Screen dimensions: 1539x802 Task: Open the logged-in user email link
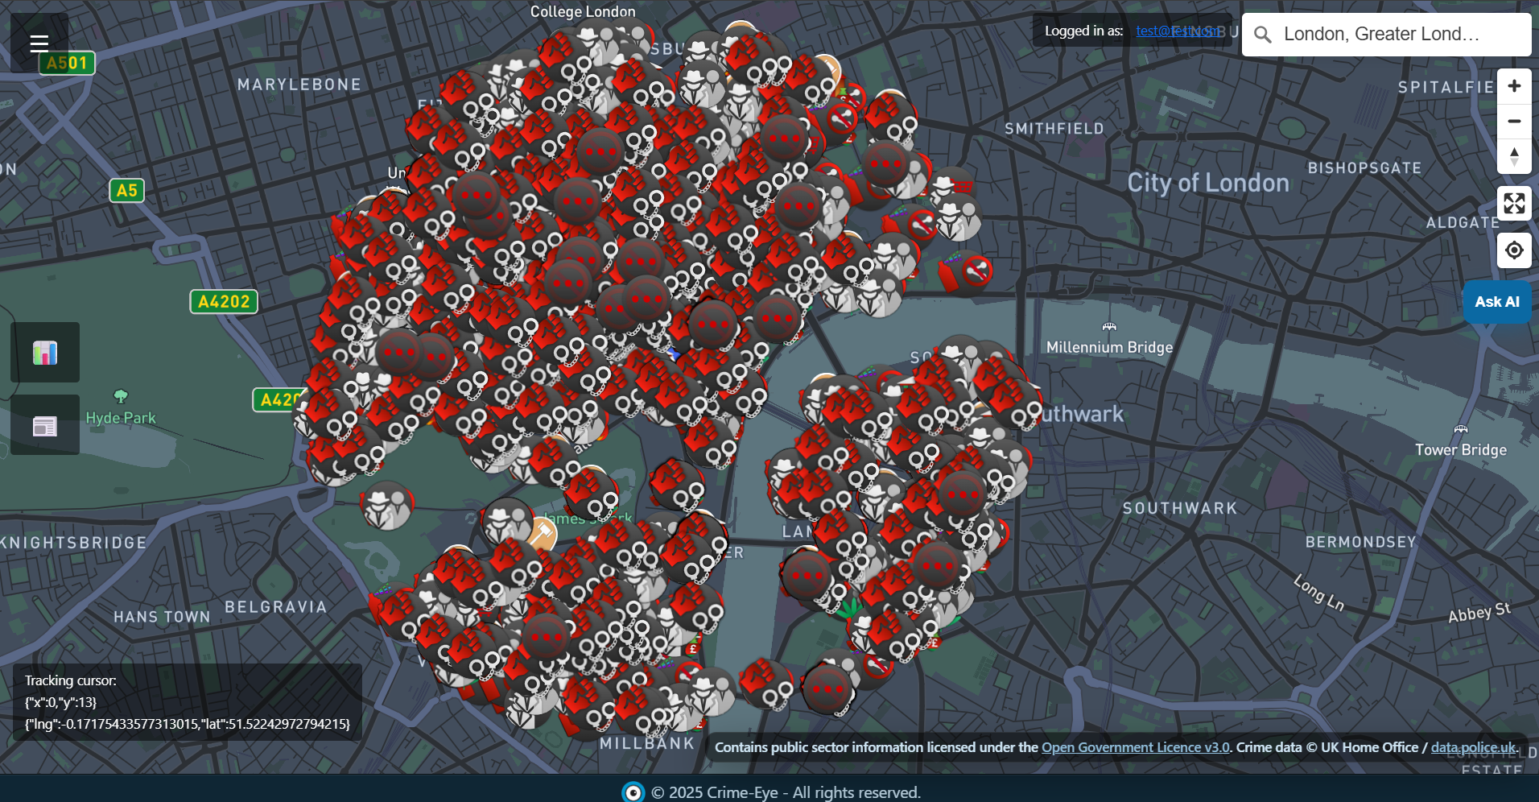tap(1178, 31)
